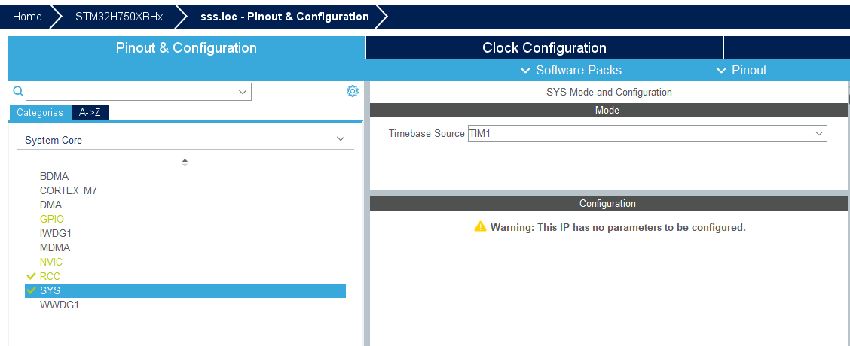
Task: Select the Pinout & Configuration tab
Action: pyautogui.click(x=186, y=47)
